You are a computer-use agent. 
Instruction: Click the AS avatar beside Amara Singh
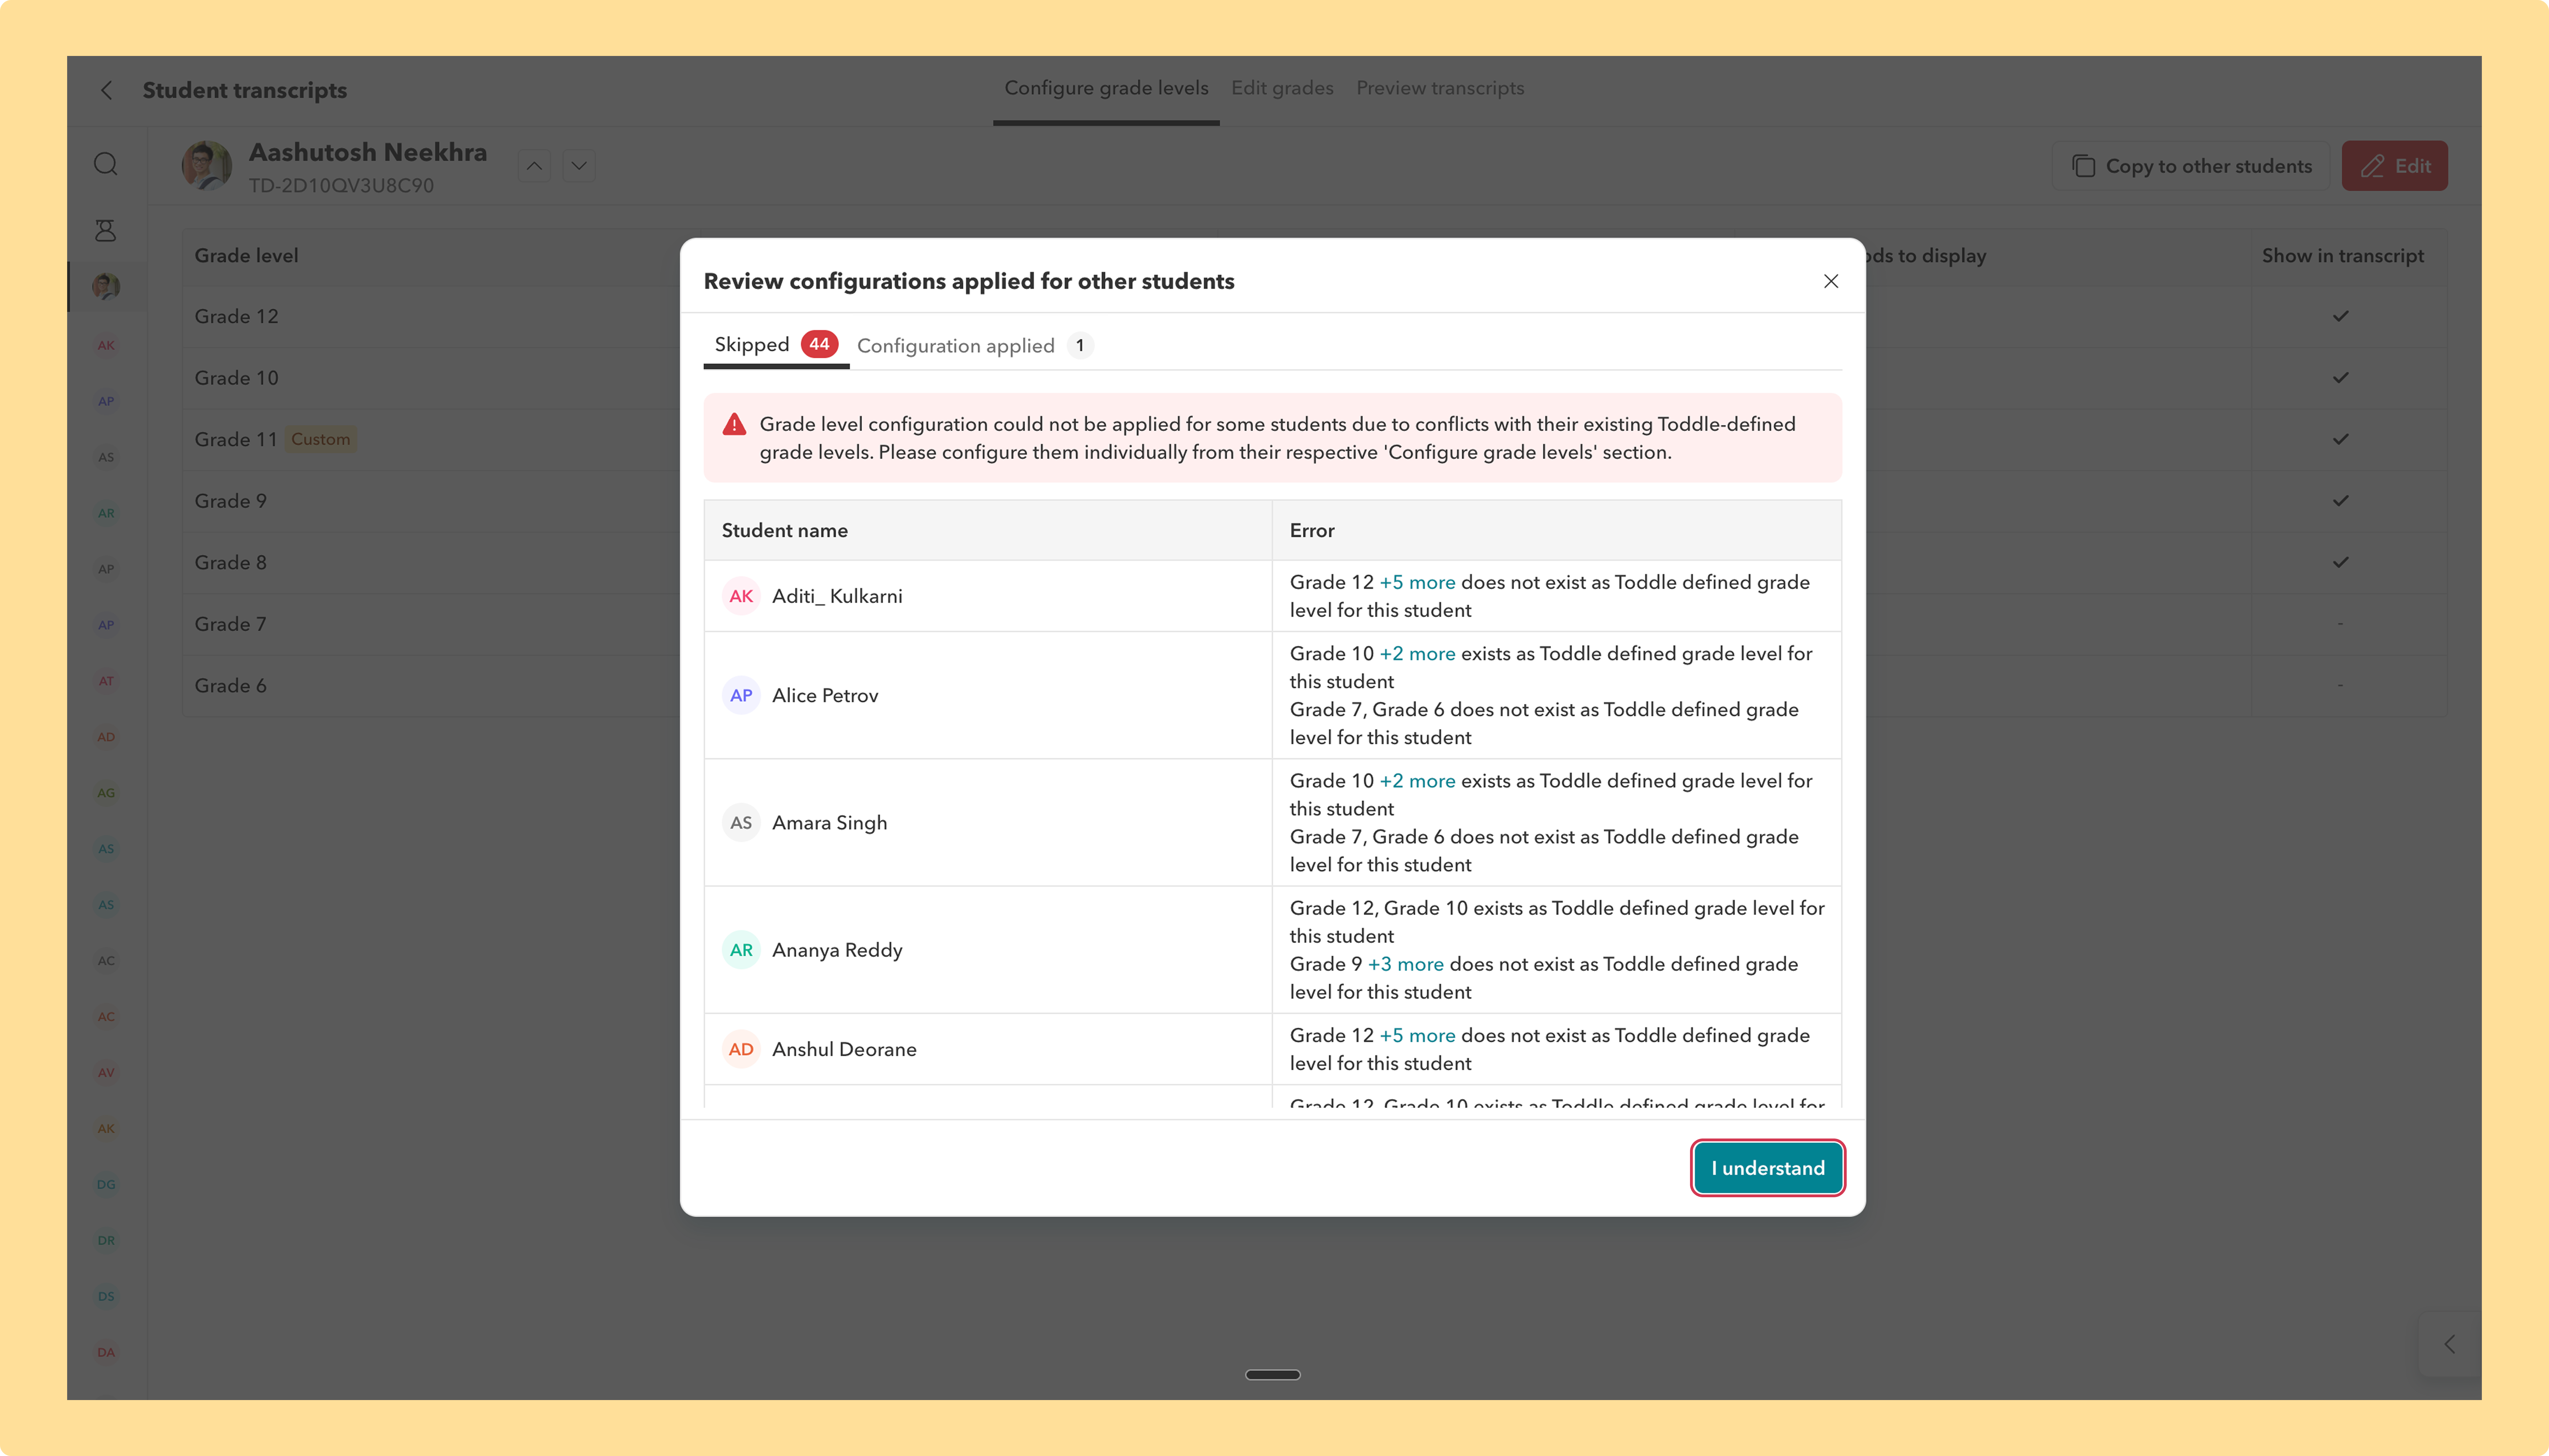point(741,823)
